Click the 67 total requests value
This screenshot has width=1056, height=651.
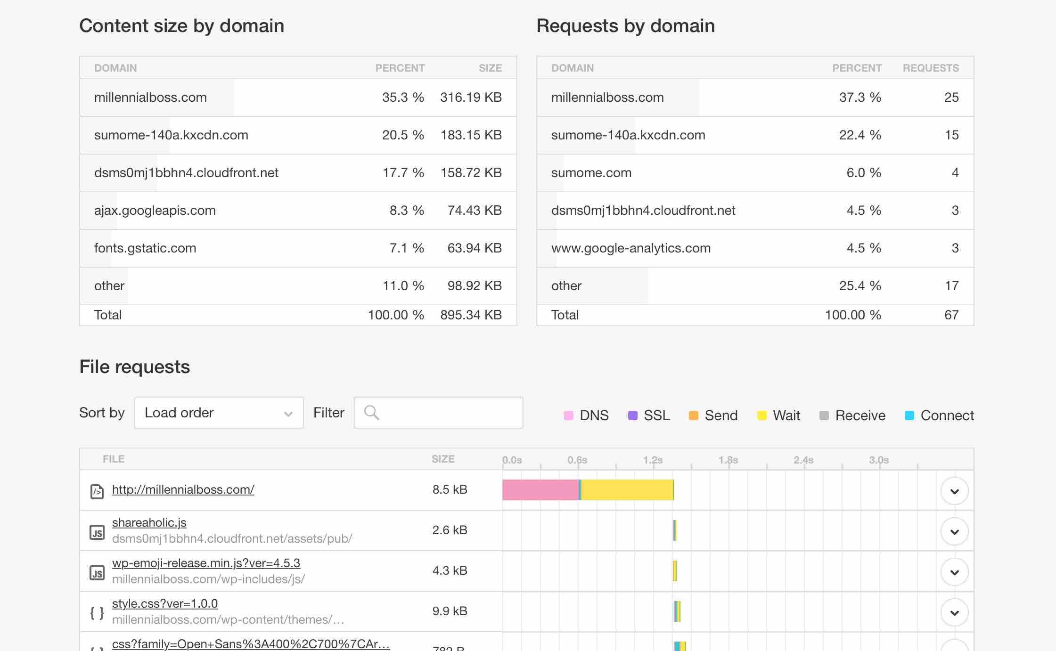pos(951,315)
